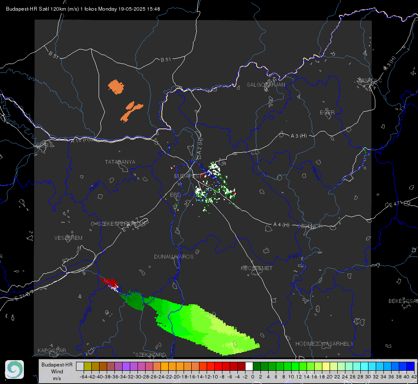Click the large orange radar echo blob
The image size is (418, 384).
click(x=116, y=87)
